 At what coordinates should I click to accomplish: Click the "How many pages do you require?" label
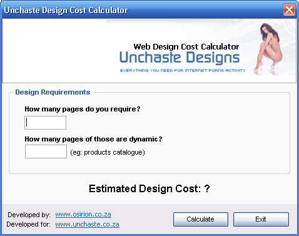point(83,109)
